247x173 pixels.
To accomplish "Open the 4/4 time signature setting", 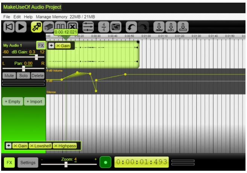I will pyautogui.click(x=104, y=27).
